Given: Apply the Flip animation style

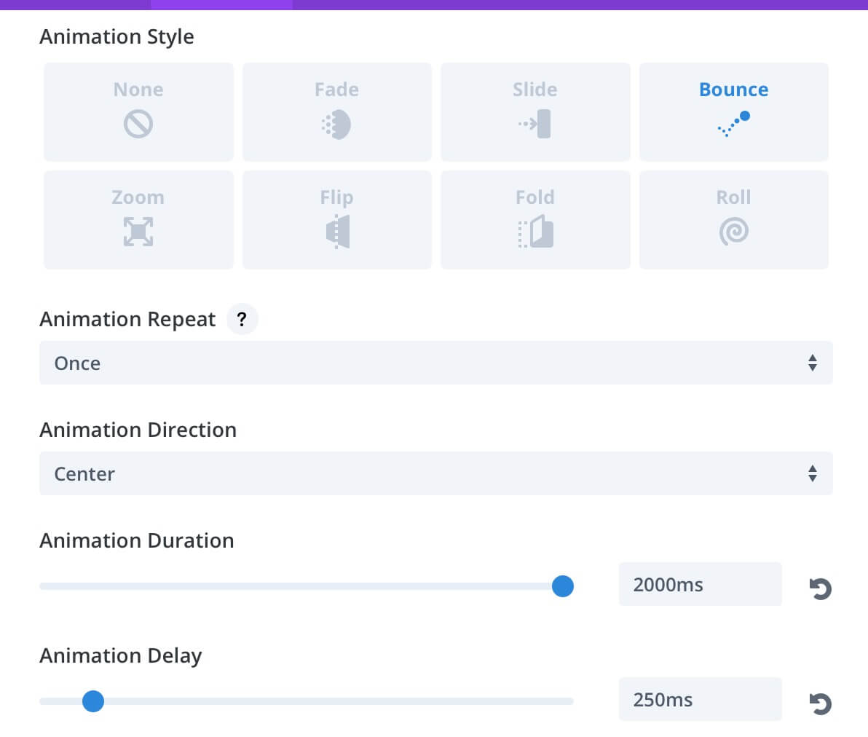Looking at the screenshot, I should [336, 220].
